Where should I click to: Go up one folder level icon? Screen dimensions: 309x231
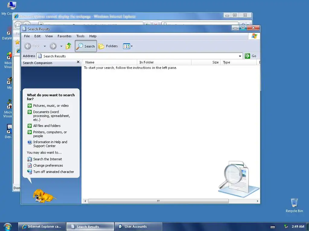pos(68,46)
